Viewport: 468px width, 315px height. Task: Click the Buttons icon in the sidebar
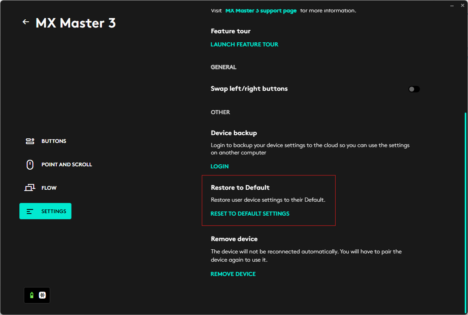pos(30,141)
